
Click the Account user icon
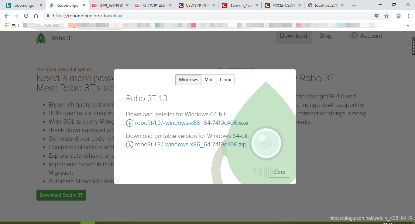354,36
